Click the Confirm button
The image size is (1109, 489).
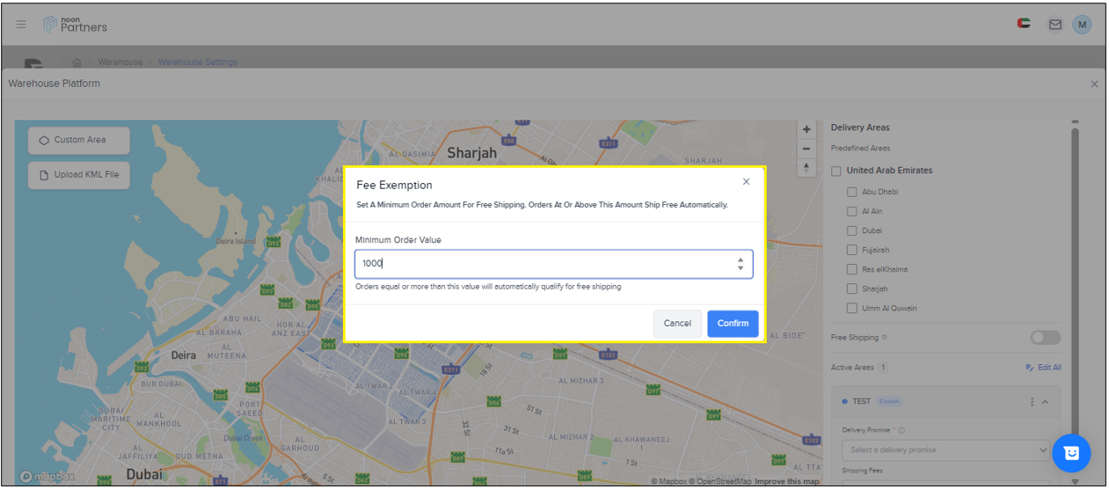pyautogui.click(x=732, y=324)
